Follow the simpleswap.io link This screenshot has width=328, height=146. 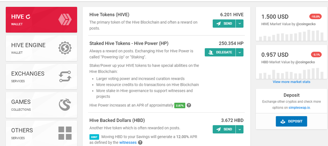[x=298, y=108]
